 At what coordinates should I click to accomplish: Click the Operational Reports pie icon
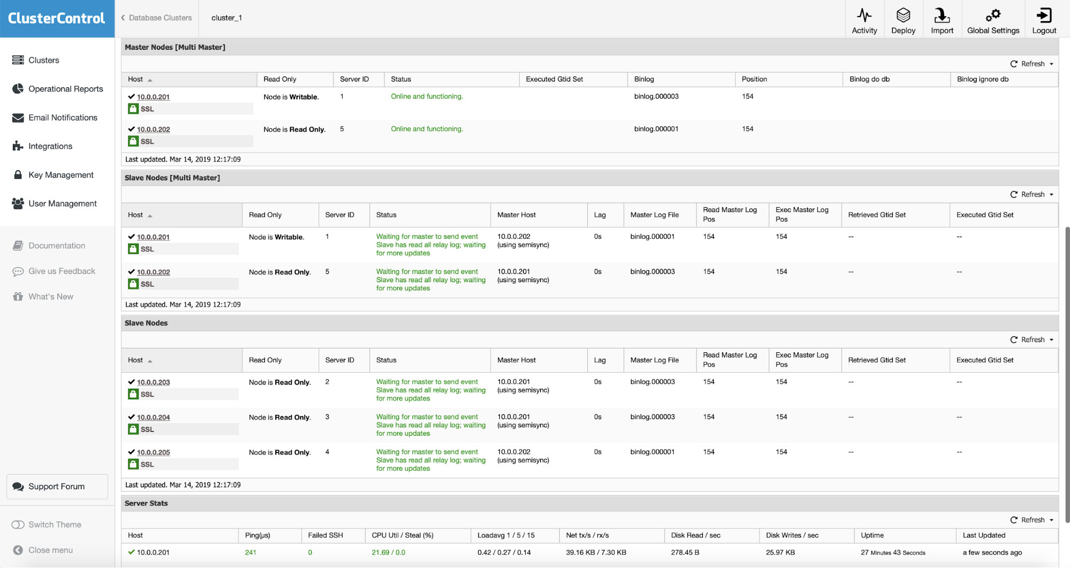(18, 88)
